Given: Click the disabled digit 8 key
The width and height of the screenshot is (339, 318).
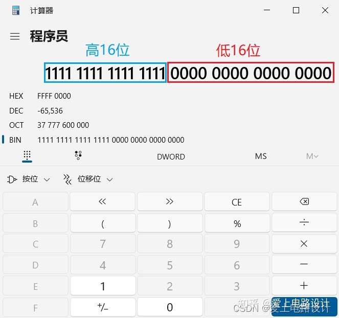Looking at the screenshot, I should (x=170, y=244).
